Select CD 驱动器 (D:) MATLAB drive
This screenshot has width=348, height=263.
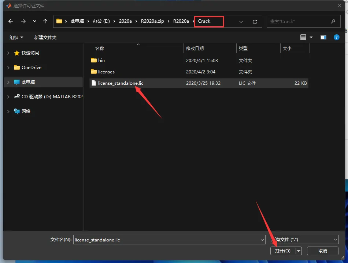[52, 97]
